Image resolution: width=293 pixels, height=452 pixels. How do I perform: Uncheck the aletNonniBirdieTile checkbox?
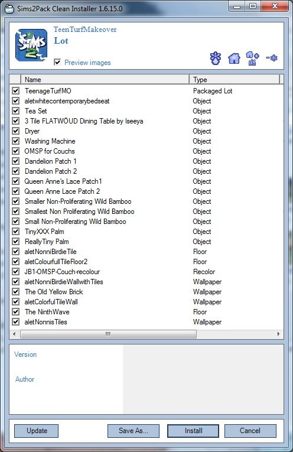tap(15, 252)
